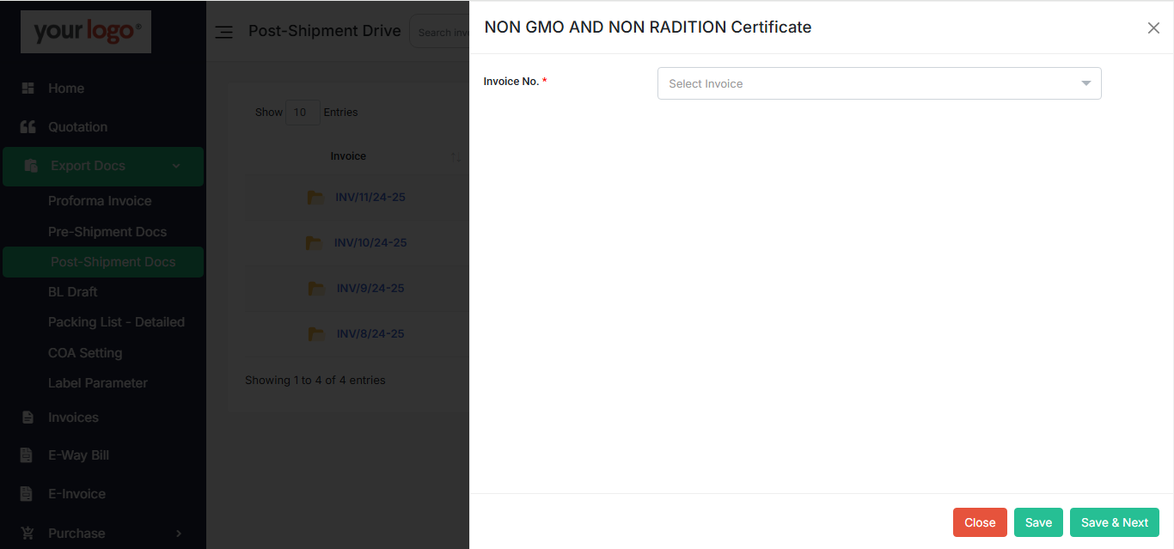Toggle the hamburger menu icon

(x=223, y=32)
